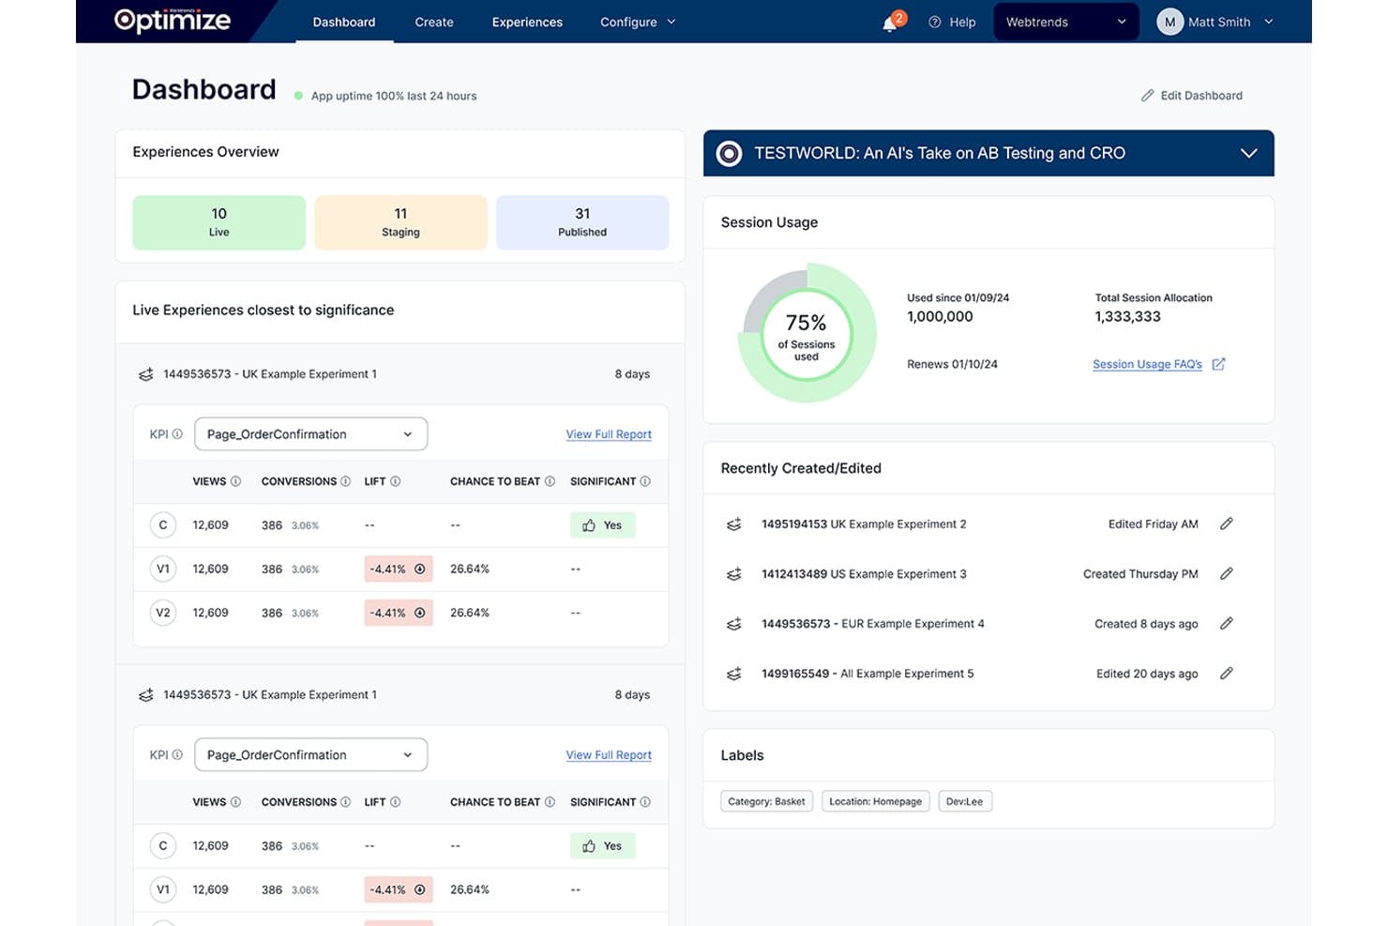Click the TESTWORLD banner circle icon
1388x926 pixels.
click(x=729, y=153)
